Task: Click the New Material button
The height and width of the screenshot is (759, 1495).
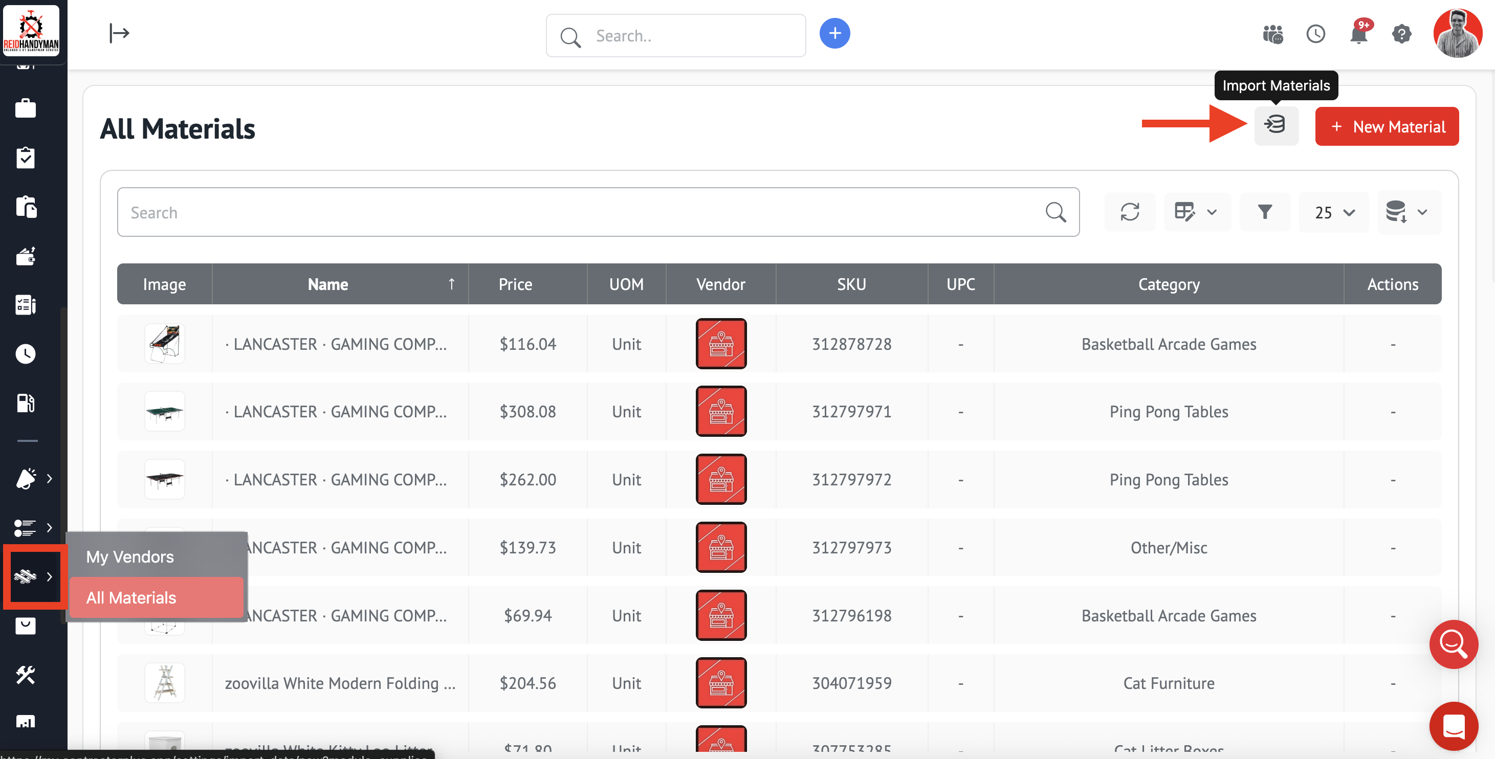Action: click(1387, 126)
